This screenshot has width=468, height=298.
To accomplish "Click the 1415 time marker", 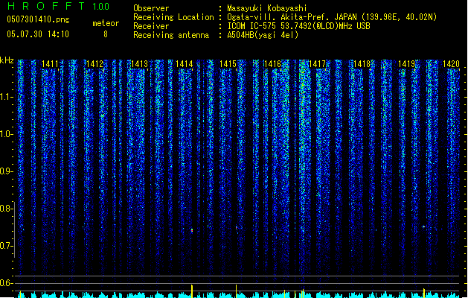I will [228, 64].
